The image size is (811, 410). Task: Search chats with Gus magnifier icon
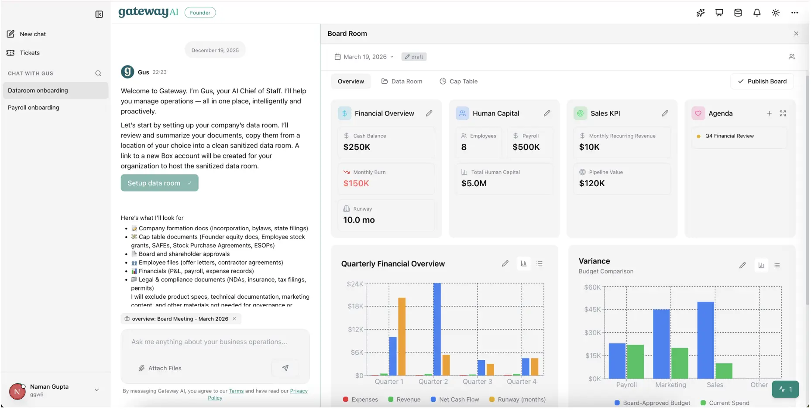tap(98, 73)
